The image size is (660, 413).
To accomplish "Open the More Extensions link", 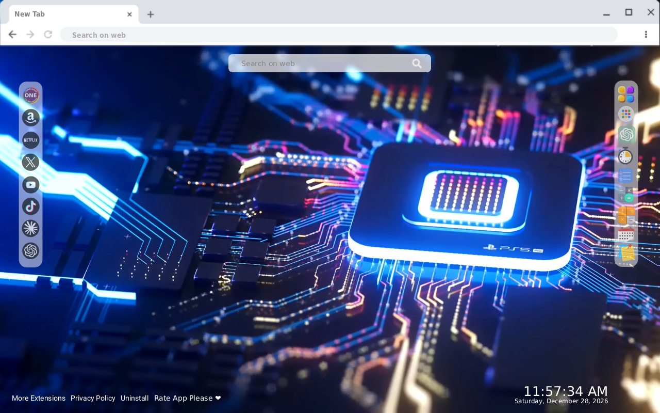I will 39,398.
